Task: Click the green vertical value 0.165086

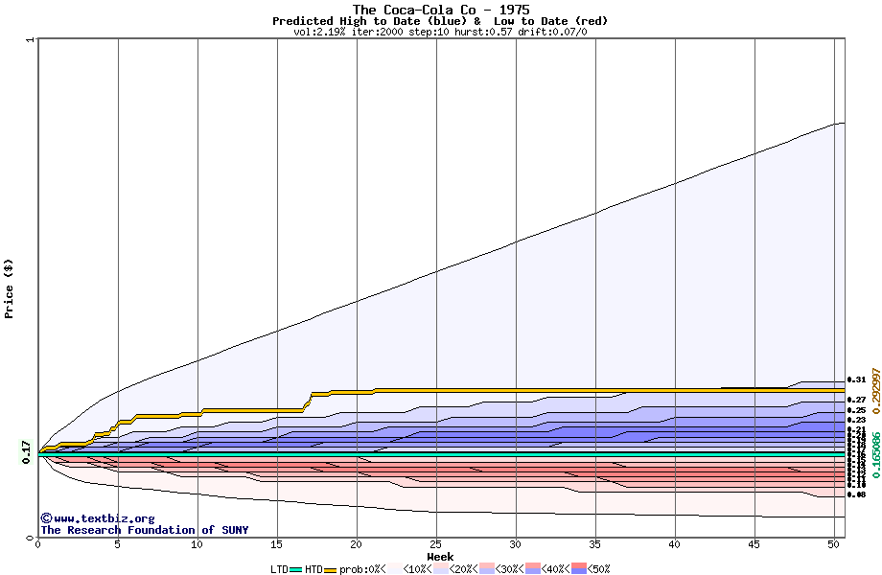Action: [876, 454]
